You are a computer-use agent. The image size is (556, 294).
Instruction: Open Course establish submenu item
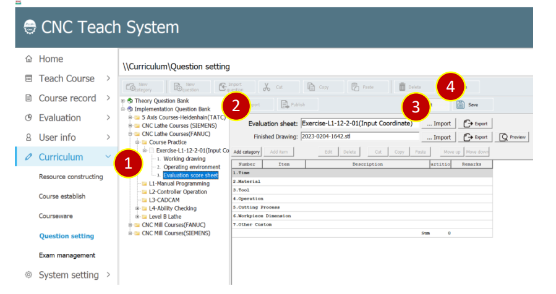(62, 196)
